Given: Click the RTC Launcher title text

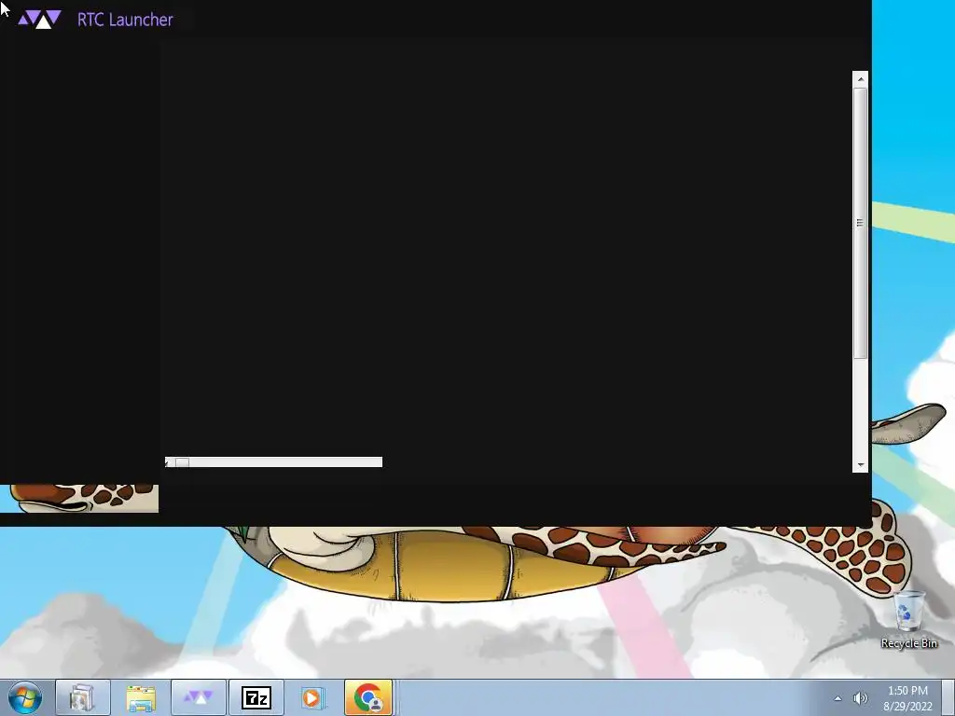Looking at the screenshot, I should pyautogui.click(x=125, y=20).
